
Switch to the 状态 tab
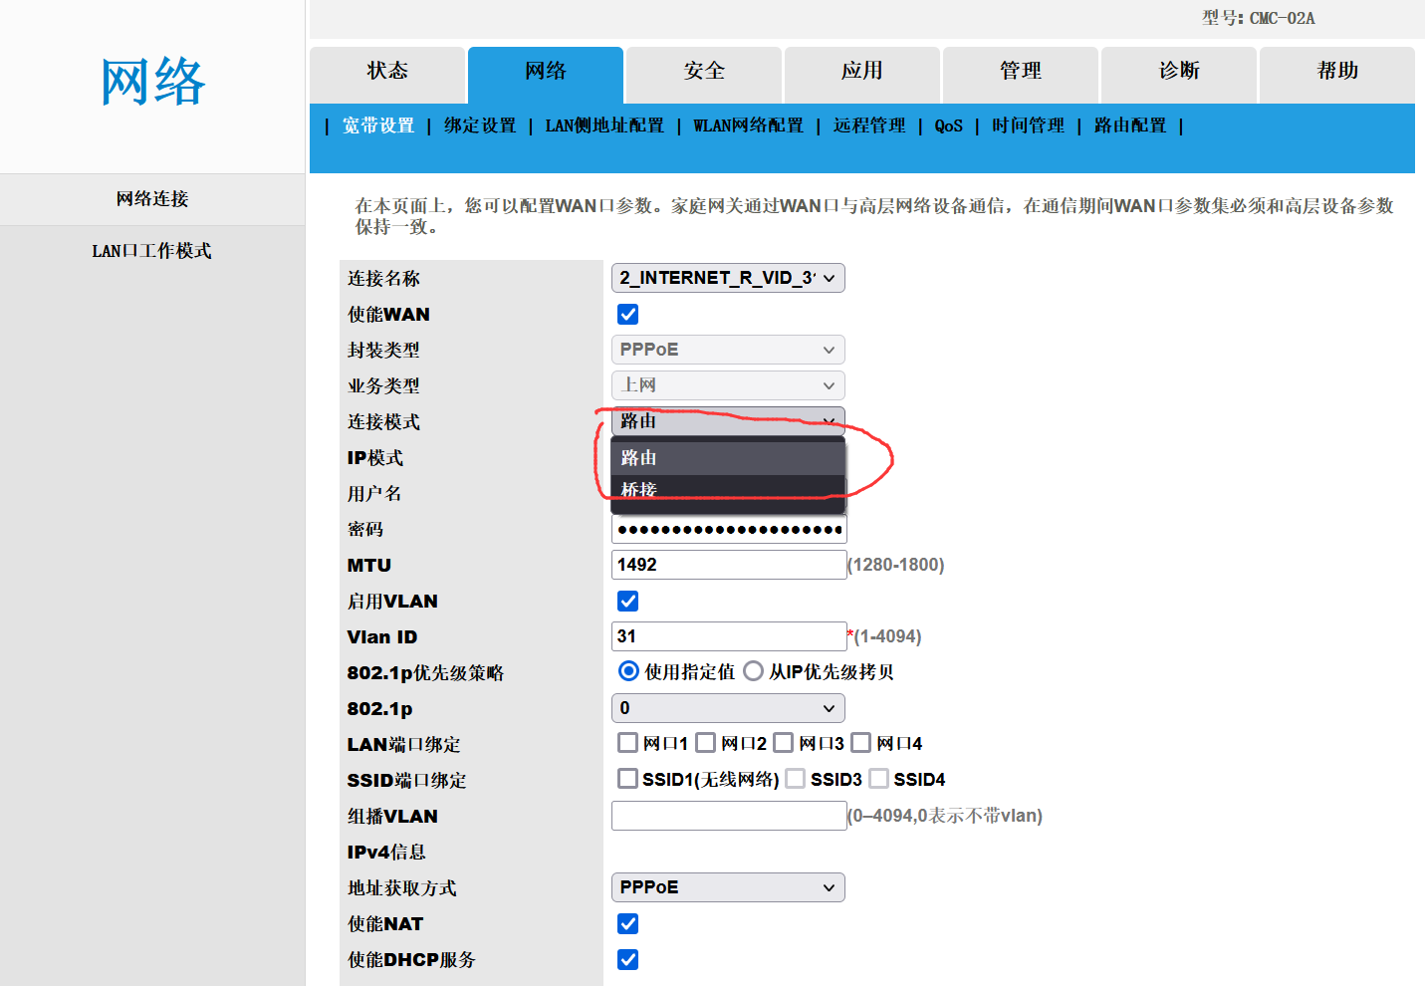click(387, 71)
